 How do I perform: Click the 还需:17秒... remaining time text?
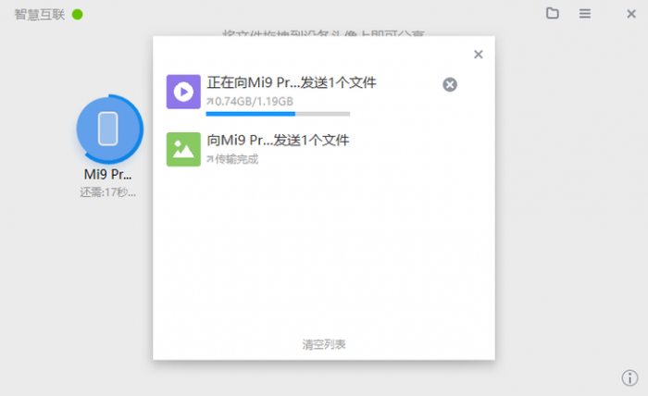tap(108, 192)
